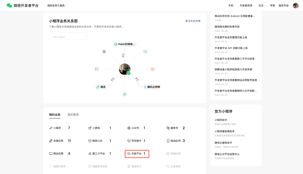Image resolution: width=303 pixels, height=174 pixels.
Task: Expand the mini program selector dropdown
Action: [x=68, y=36]
